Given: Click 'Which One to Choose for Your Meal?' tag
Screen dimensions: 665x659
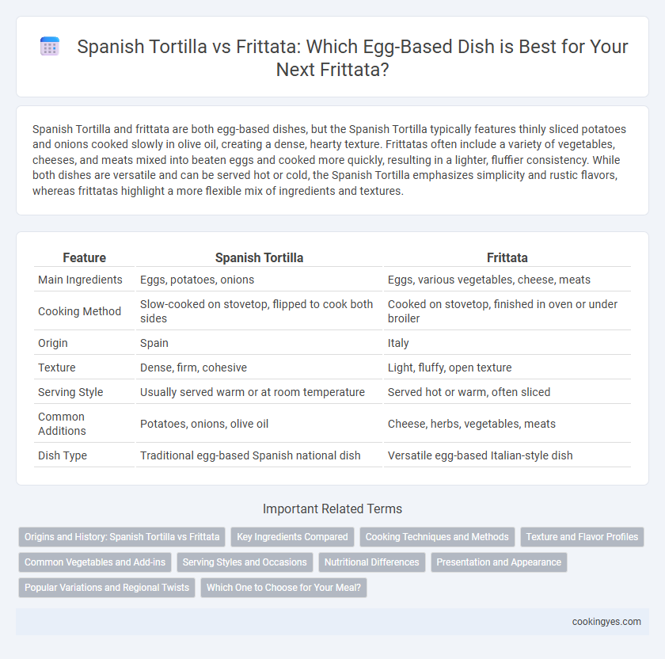Looking at the screenshot, I should 283,588.
